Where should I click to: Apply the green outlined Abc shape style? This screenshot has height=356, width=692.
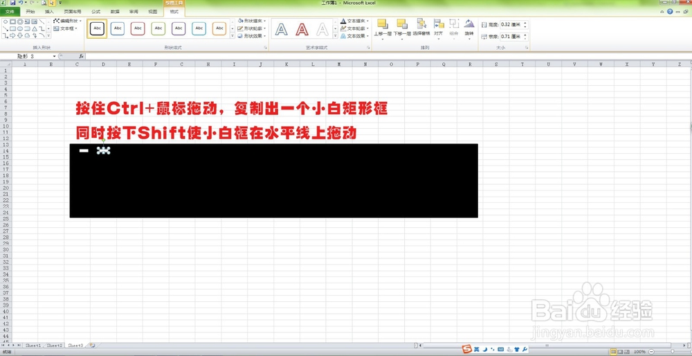click(x=158, y=28)
